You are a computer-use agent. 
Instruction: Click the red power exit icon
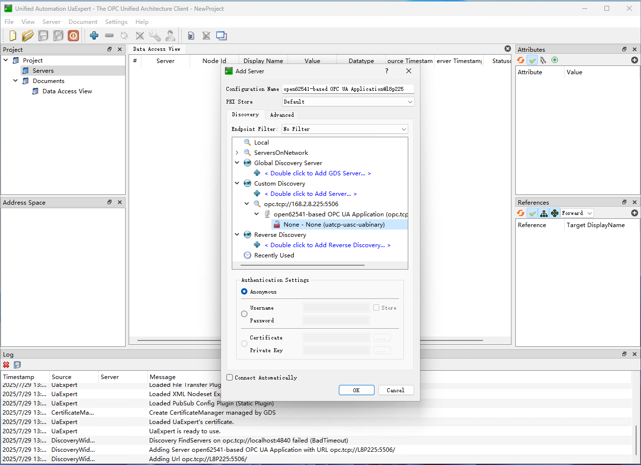coord(73,36)
